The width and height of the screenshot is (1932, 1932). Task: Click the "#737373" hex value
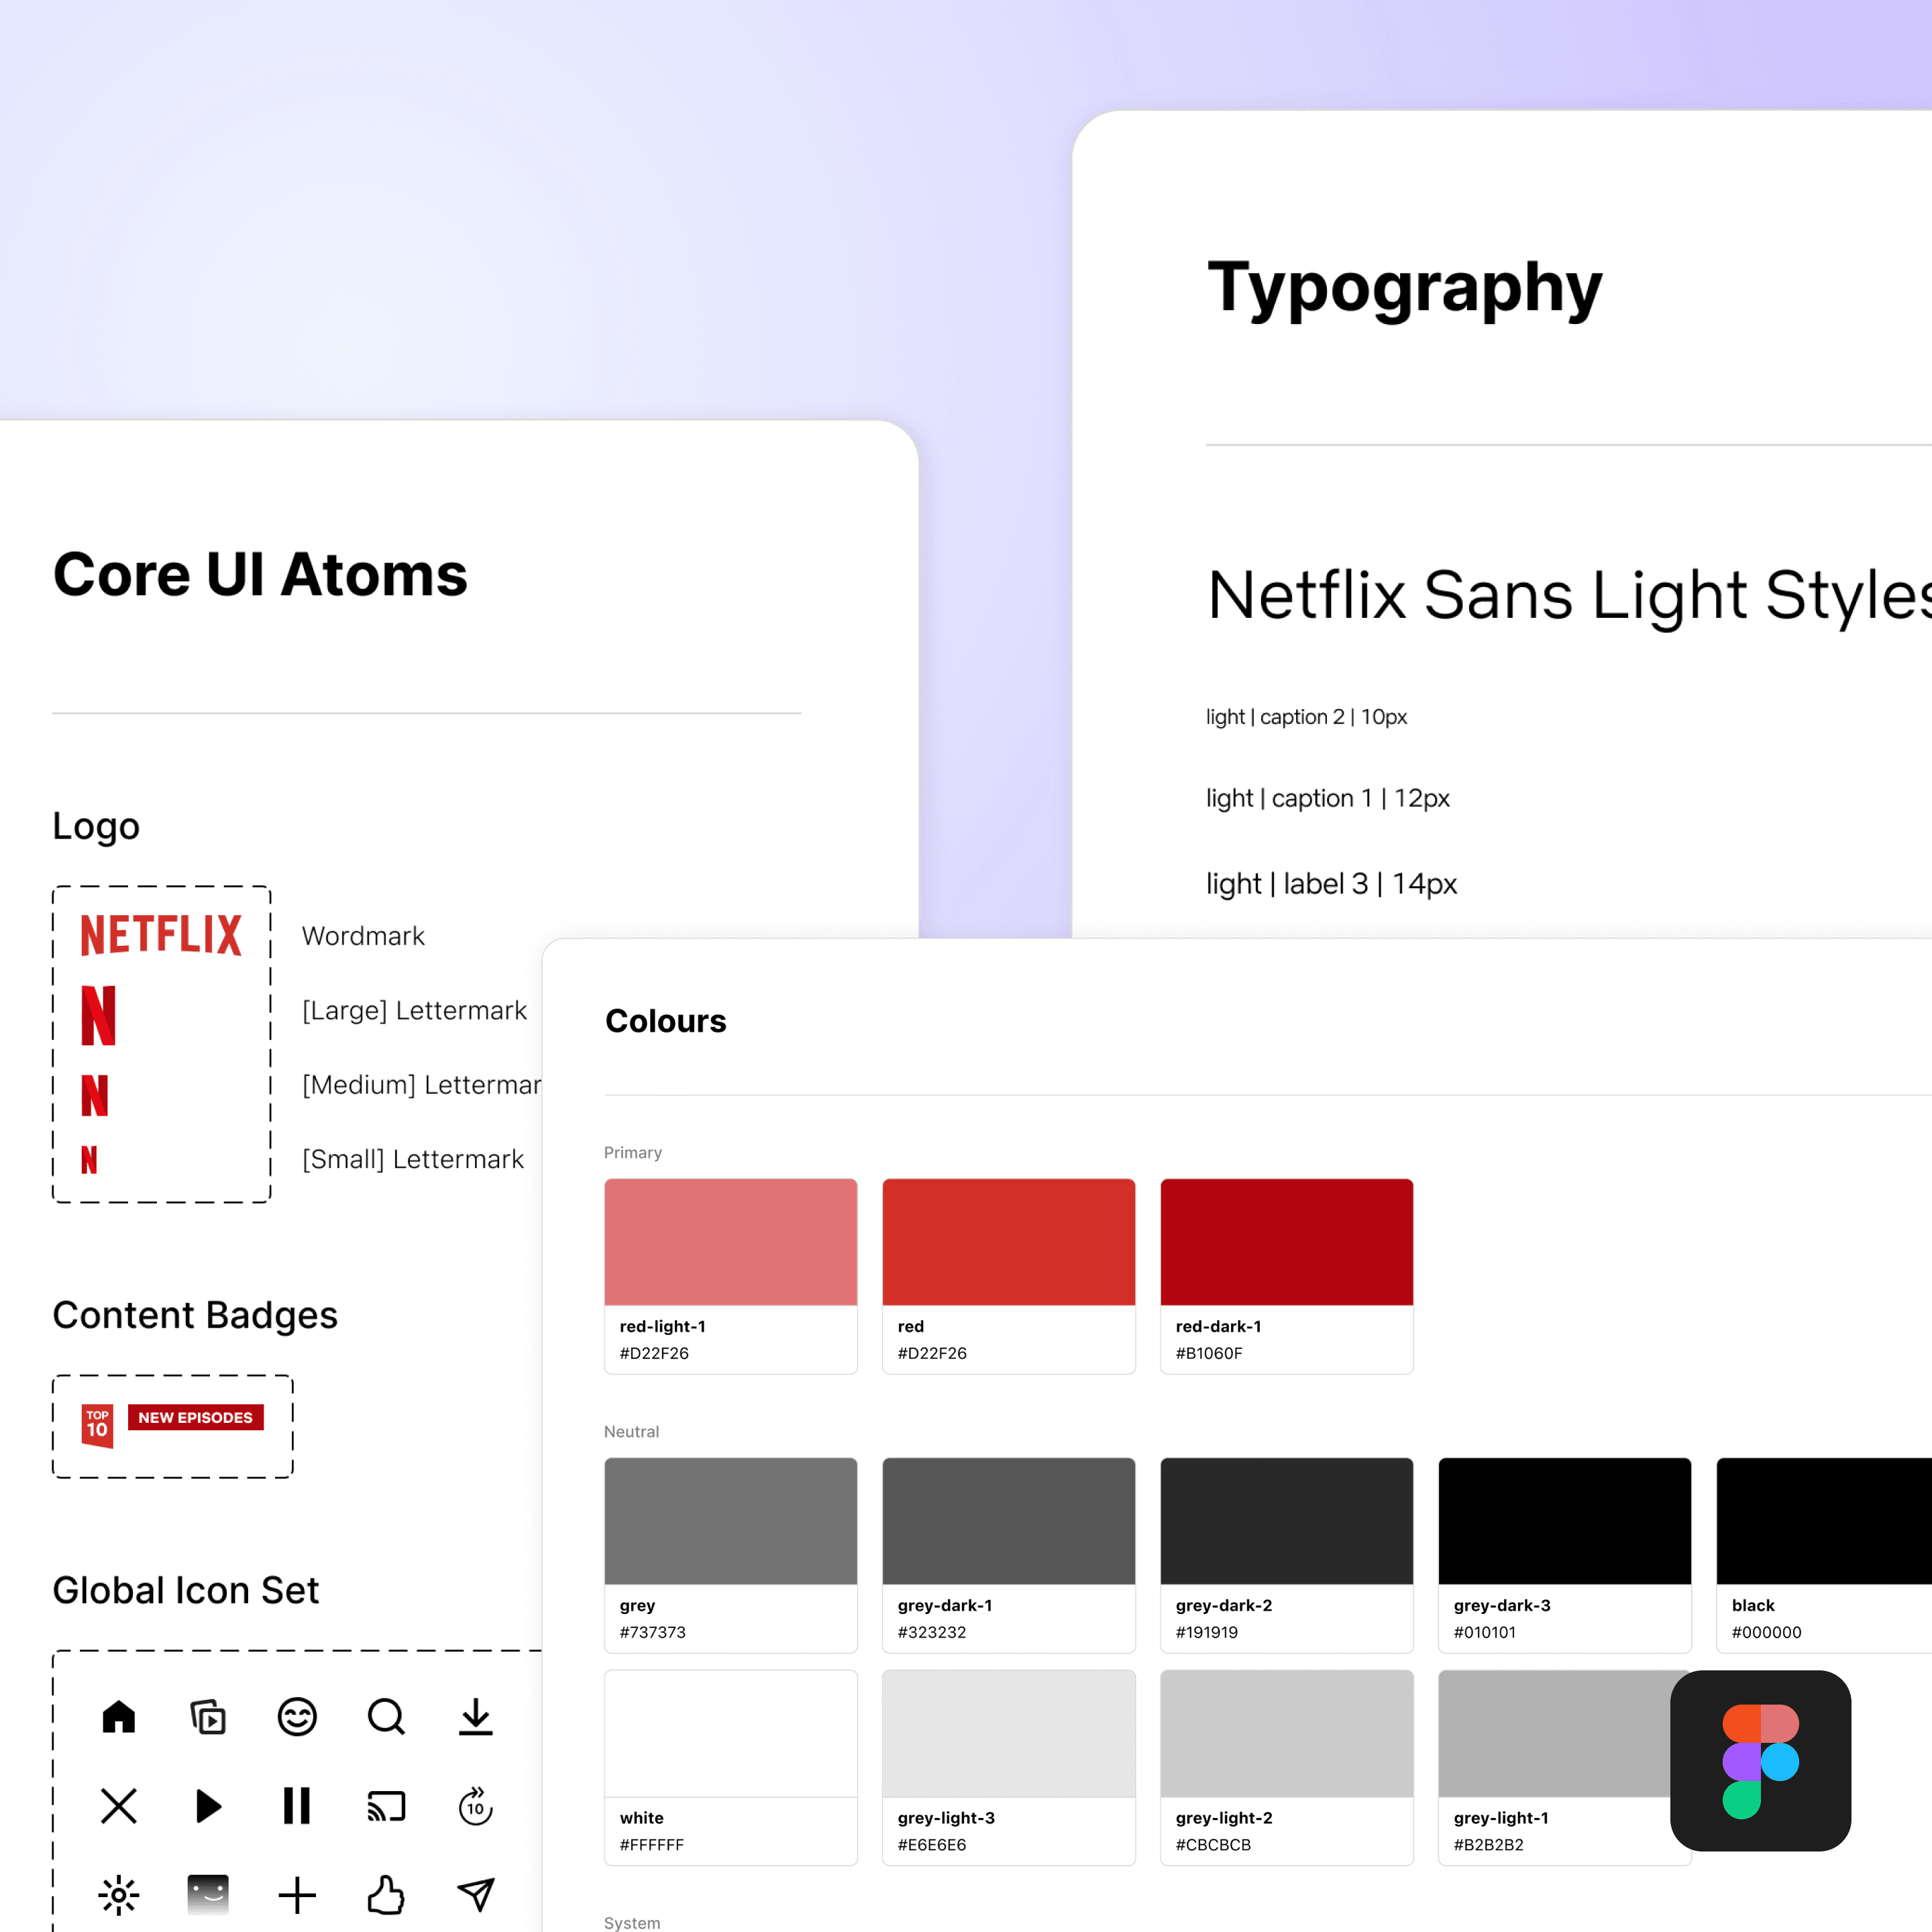(653, 1632)
